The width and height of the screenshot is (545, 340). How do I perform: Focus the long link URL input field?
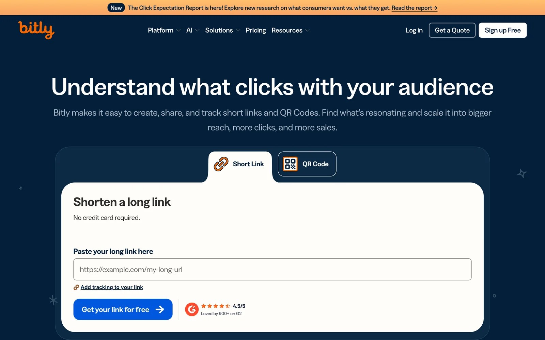tap(272, 269)
